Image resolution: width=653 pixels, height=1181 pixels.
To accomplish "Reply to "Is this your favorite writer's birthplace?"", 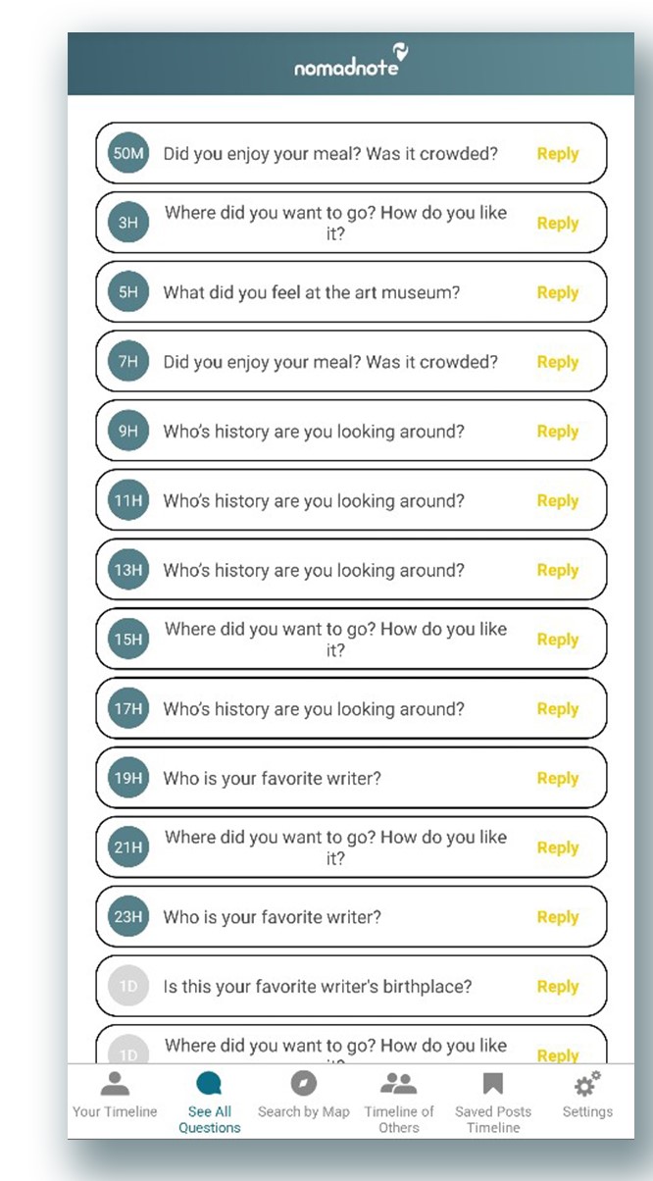I will [557, 987].
